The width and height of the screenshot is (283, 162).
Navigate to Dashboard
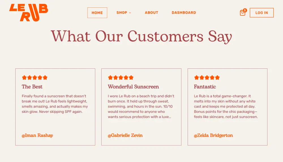click(184, 13)
